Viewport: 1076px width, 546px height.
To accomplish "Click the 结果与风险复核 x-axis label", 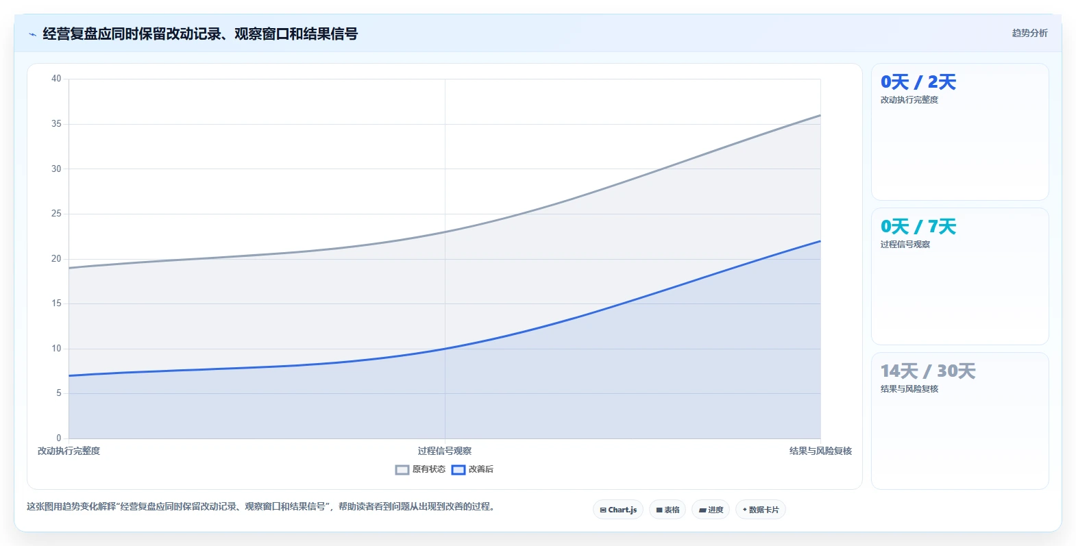I will [820, 451].
